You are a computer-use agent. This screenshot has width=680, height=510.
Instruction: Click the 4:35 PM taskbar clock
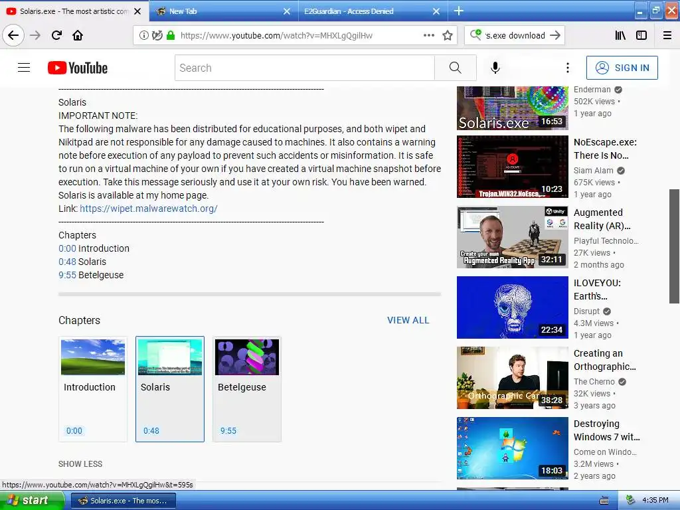coord(655,501)
